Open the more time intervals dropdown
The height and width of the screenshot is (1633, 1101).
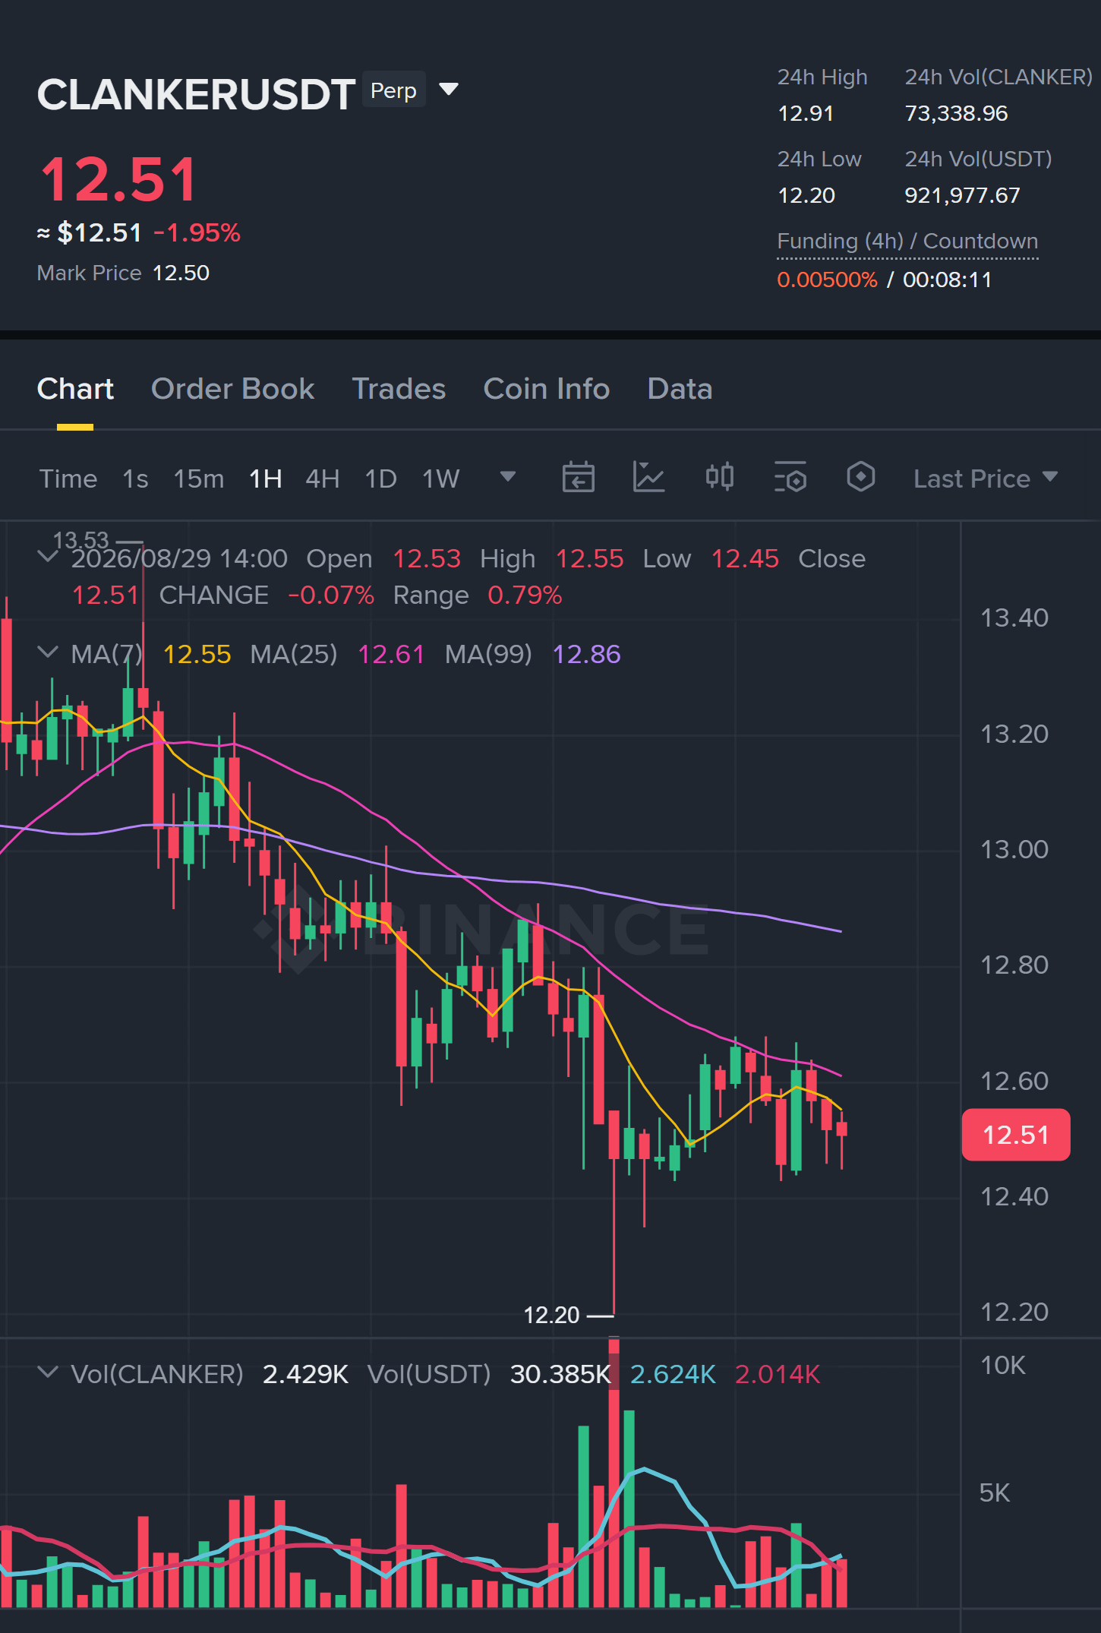click(508, 477)
